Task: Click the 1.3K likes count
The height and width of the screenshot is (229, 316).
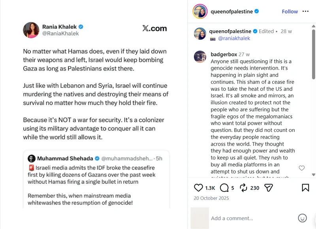Action: coord(210,188)
